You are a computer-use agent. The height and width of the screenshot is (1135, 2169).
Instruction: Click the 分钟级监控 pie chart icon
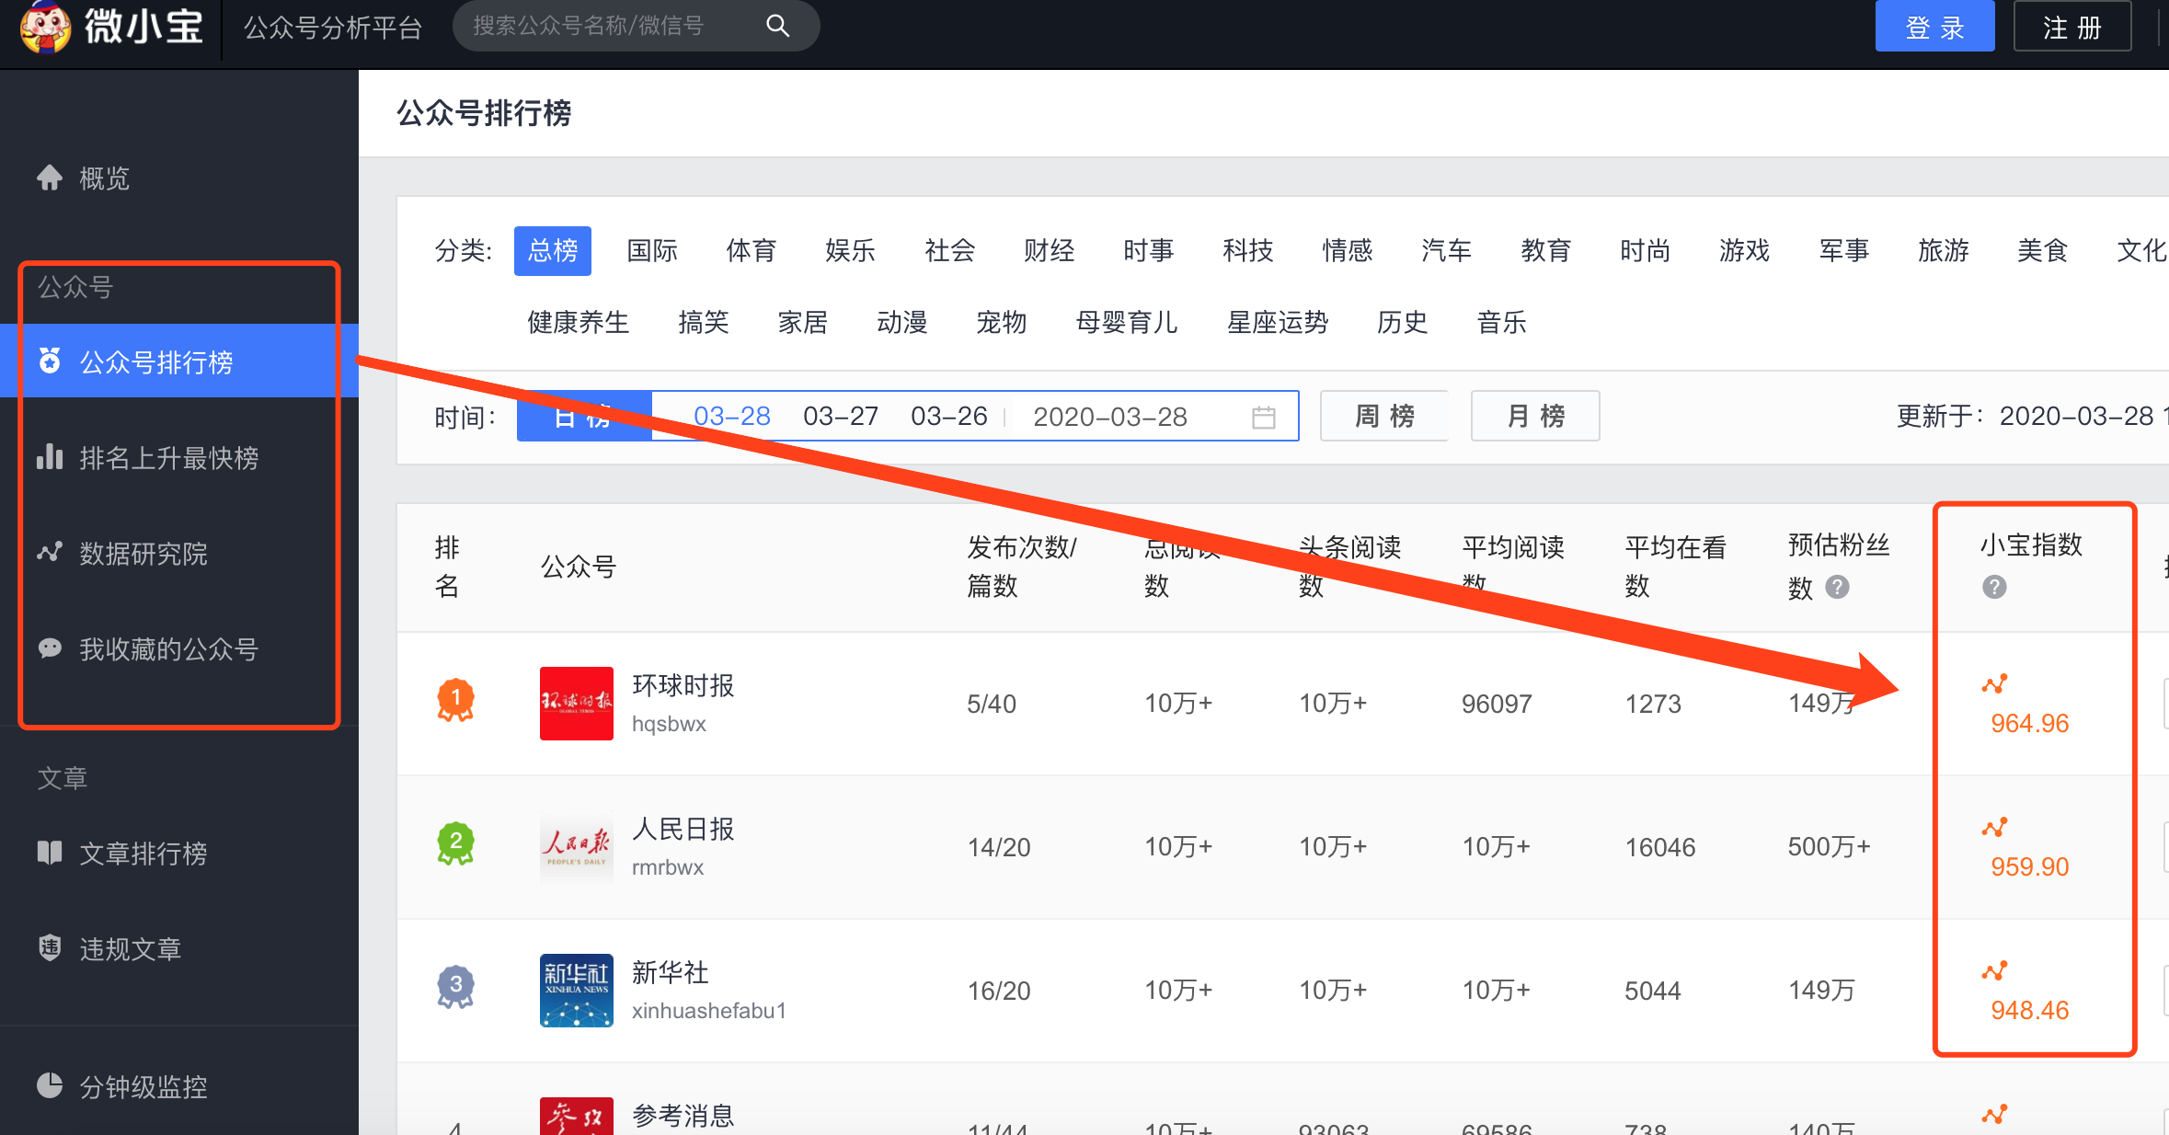50,1086
